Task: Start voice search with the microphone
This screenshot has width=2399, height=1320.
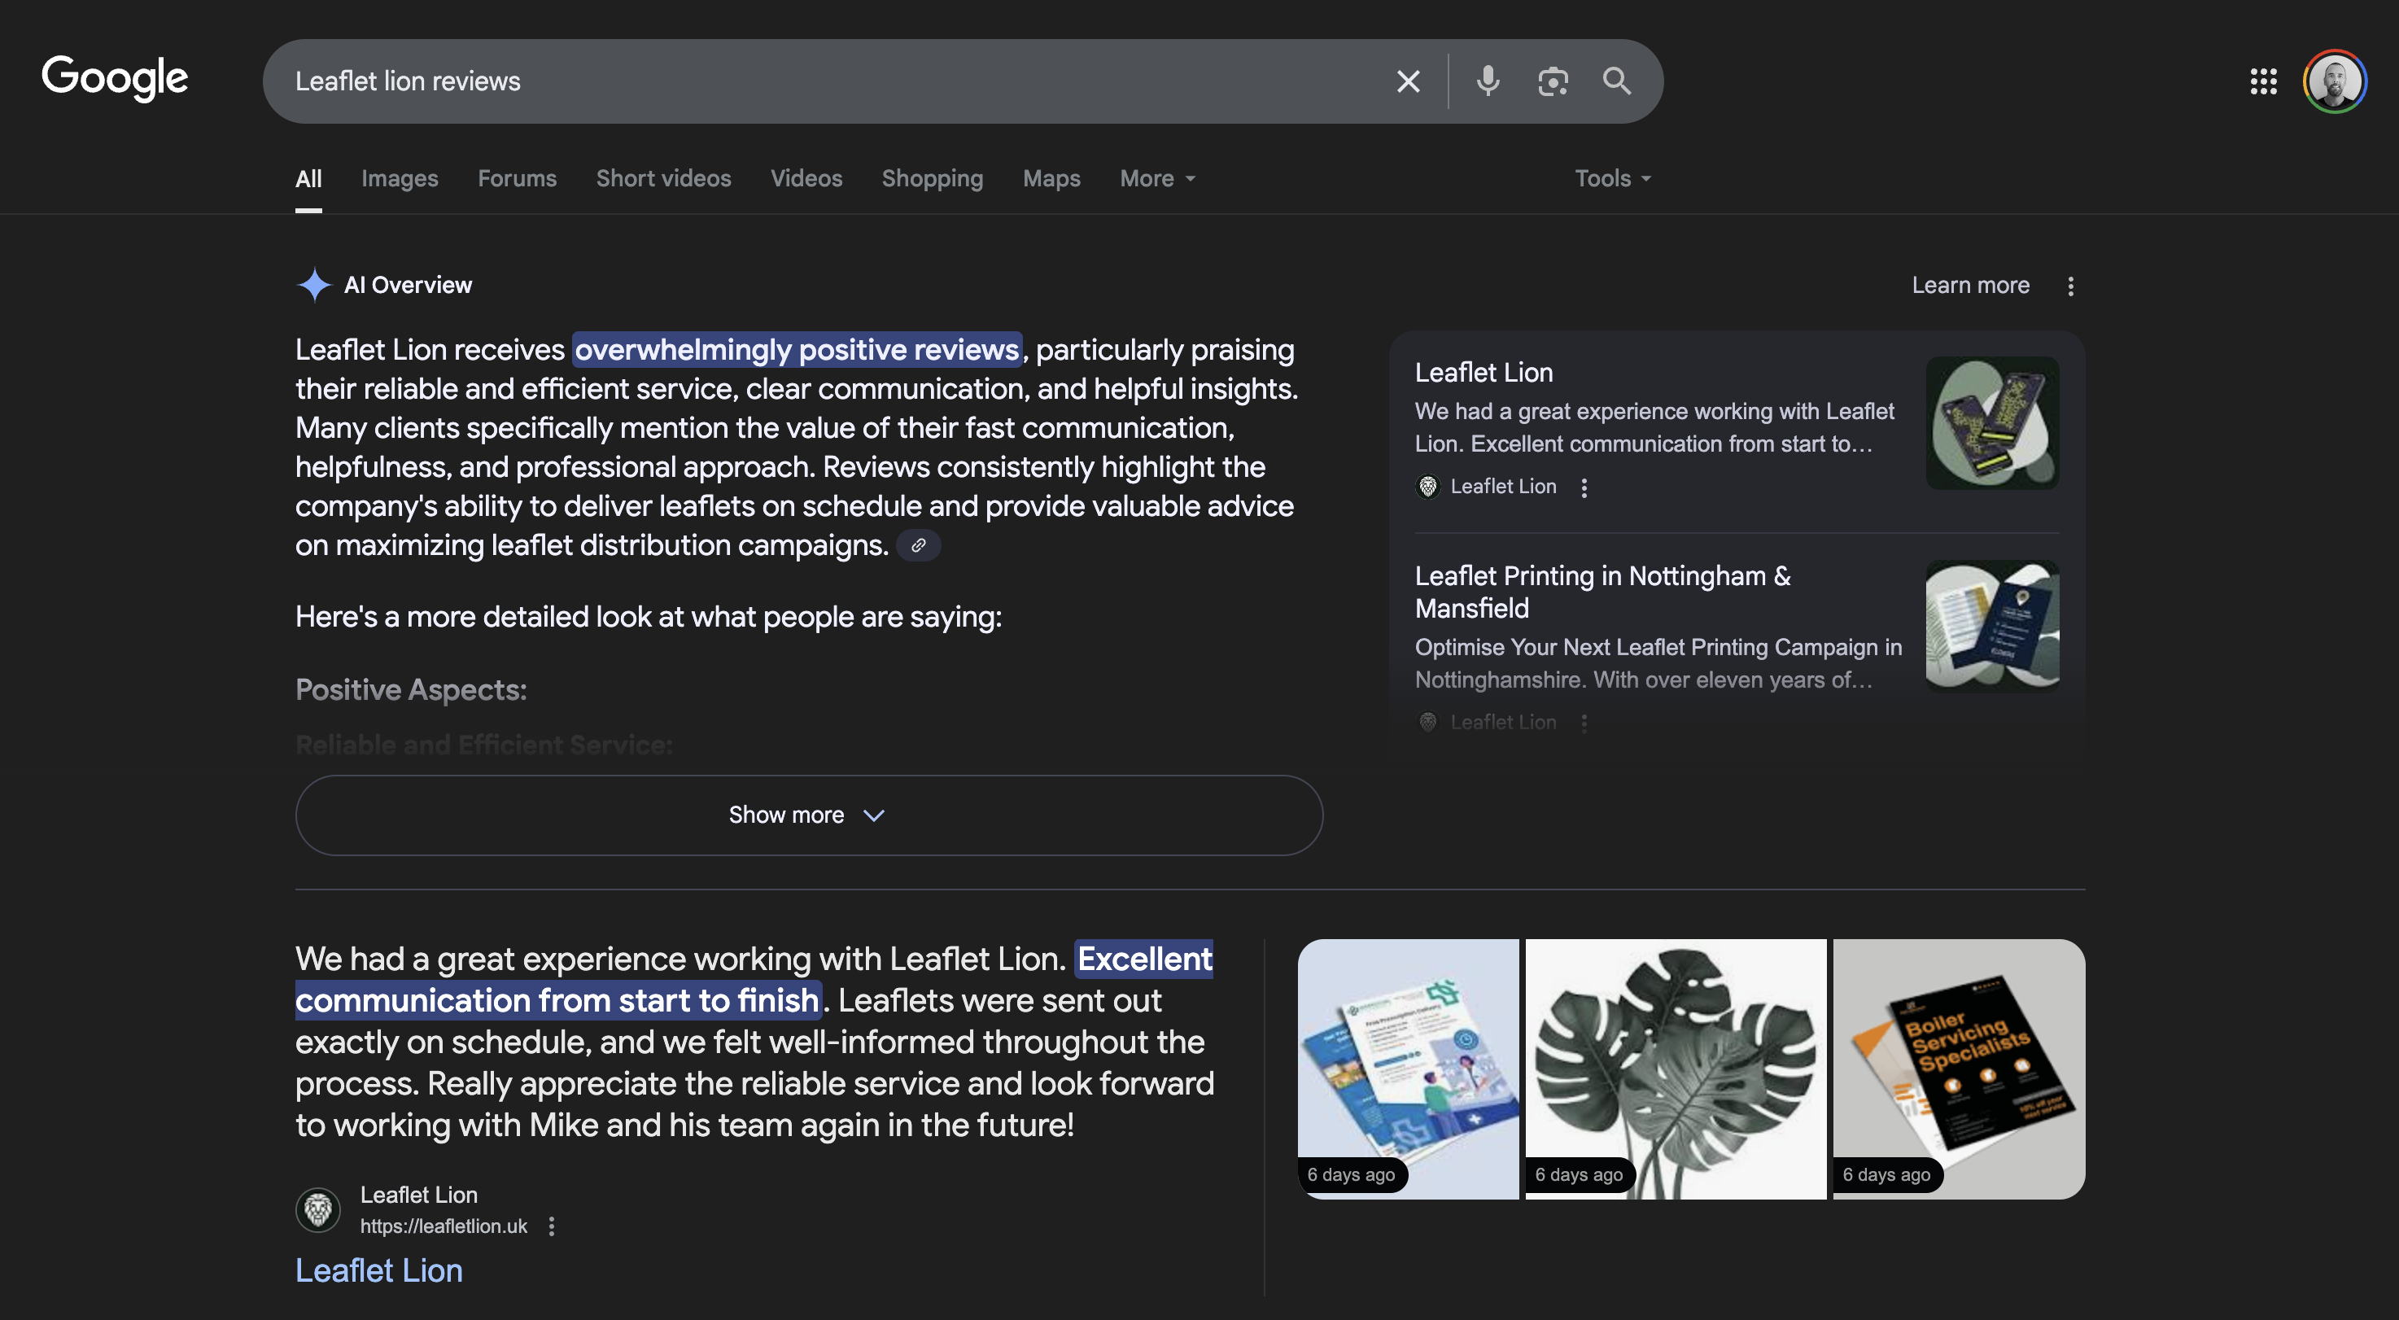Action: point(1488,82)
